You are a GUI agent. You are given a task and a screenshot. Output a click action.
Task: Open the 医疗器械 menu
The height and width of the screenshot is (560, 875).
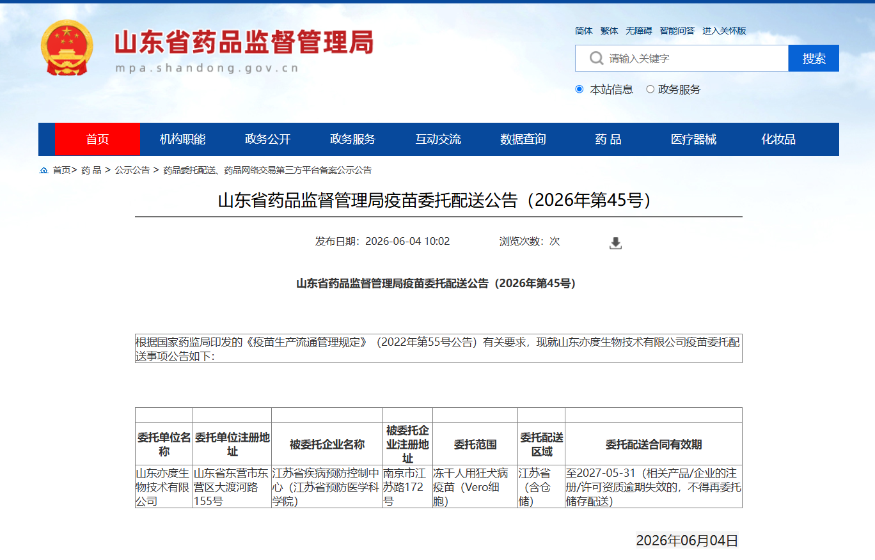click(x=693, y=139)
